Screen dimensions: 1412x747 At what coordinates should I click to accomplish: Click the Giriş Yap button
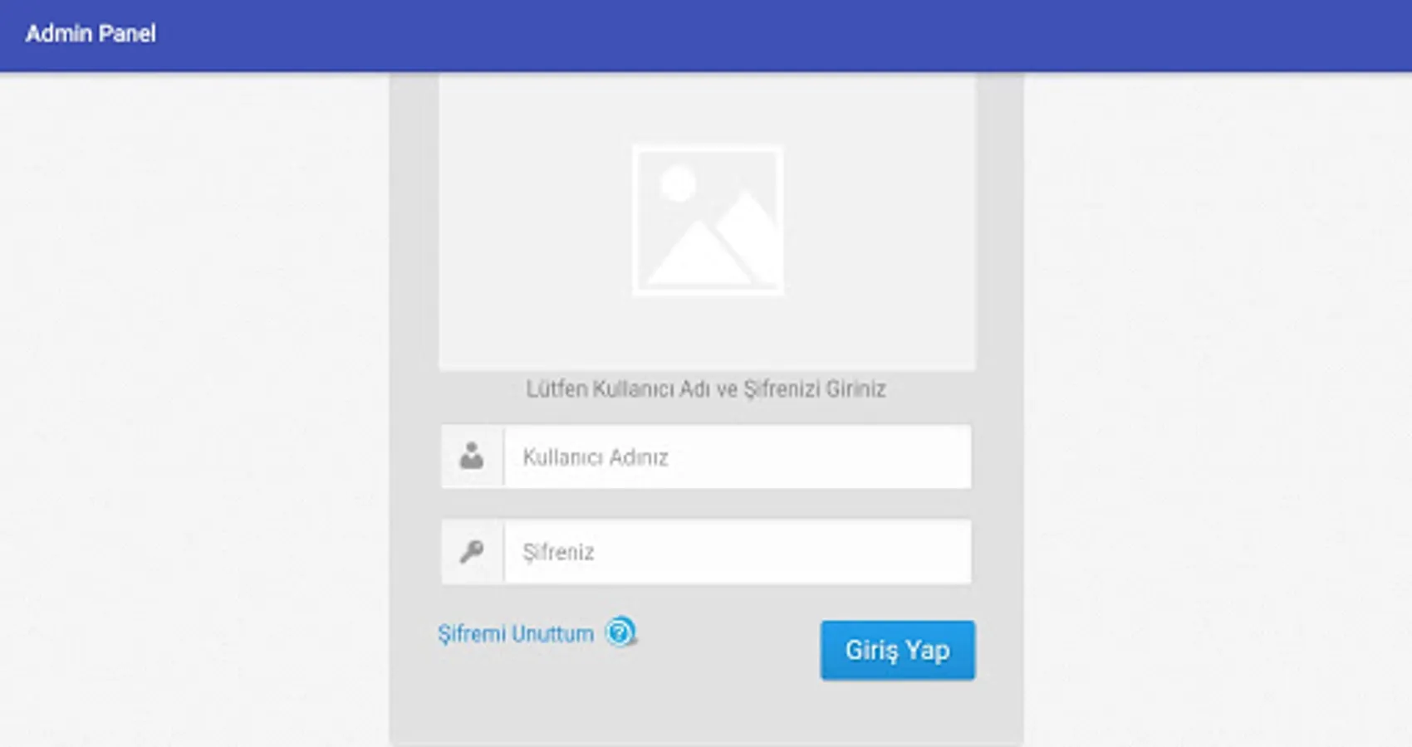tap(898, 650)
